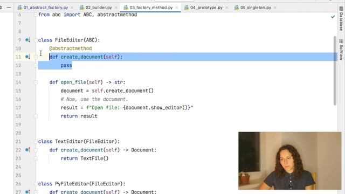345x194 pixels.
Task: Click the 'pass' statement on line 12
Action: (x=66, y=65)
